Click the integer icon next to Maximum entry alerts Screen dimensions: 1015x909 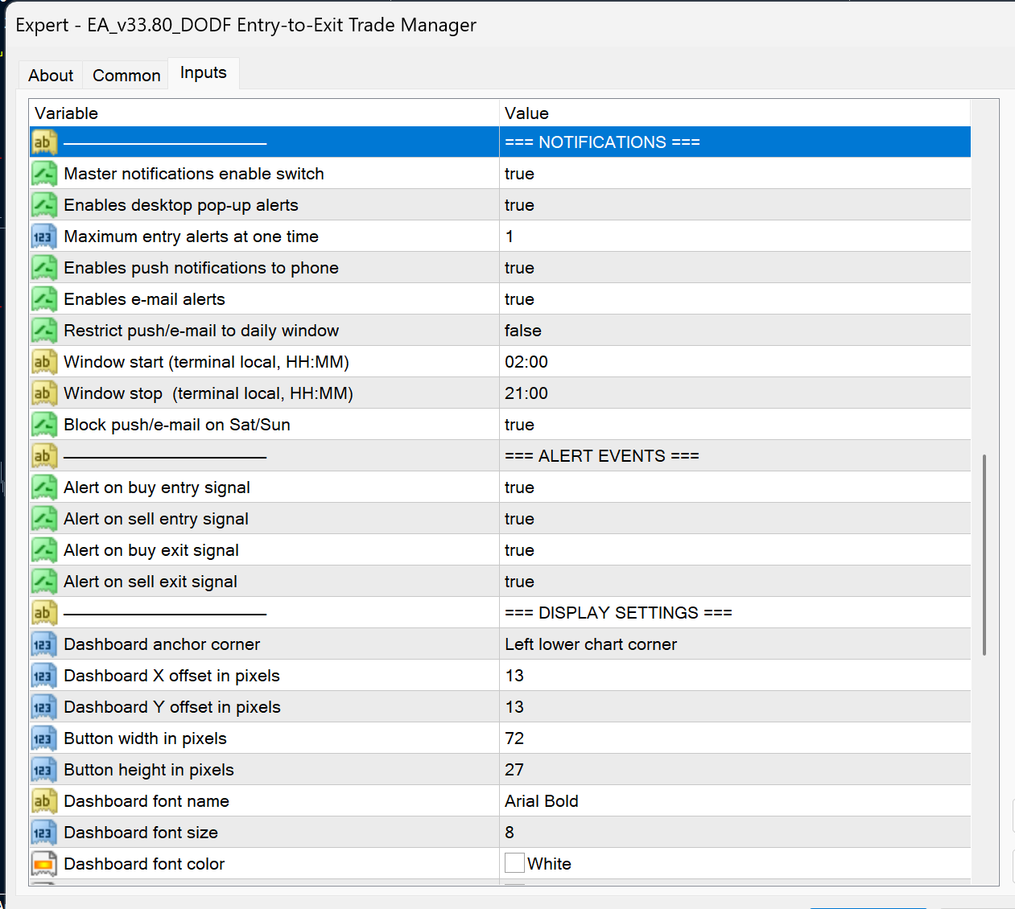pyautogui.click(x=44, y=237)
